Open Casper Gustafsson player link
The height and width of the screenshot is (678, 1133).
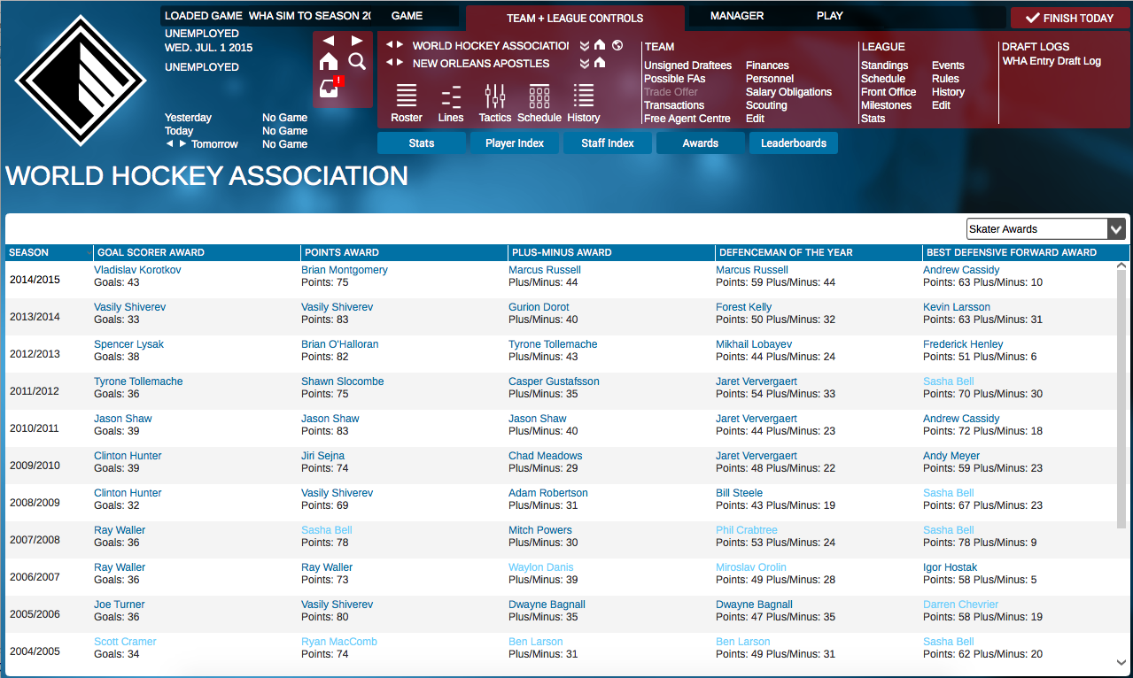[554, 381]
